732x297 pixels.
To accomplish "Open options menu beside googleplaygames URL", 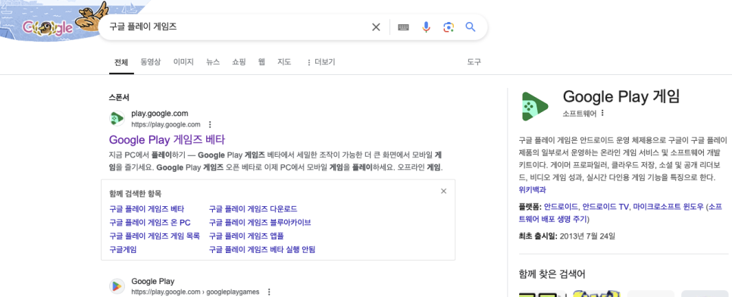I will 269,292.
